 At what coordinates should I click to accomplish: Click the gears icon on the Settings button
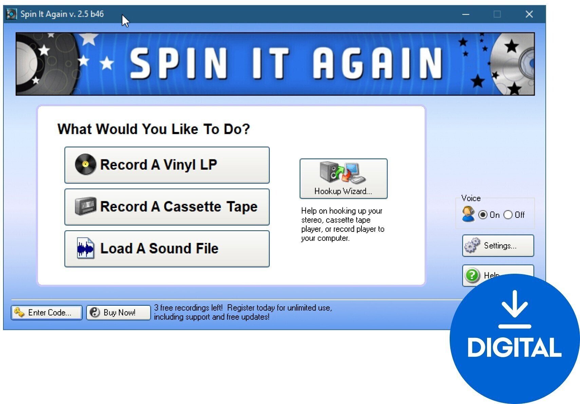[x=472, y=245]
